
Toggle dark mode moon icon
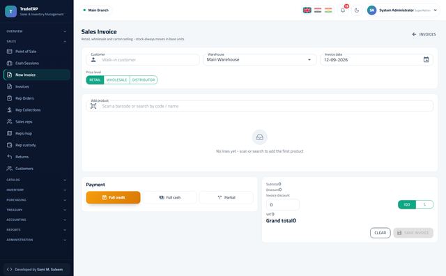tap(357, 10)
